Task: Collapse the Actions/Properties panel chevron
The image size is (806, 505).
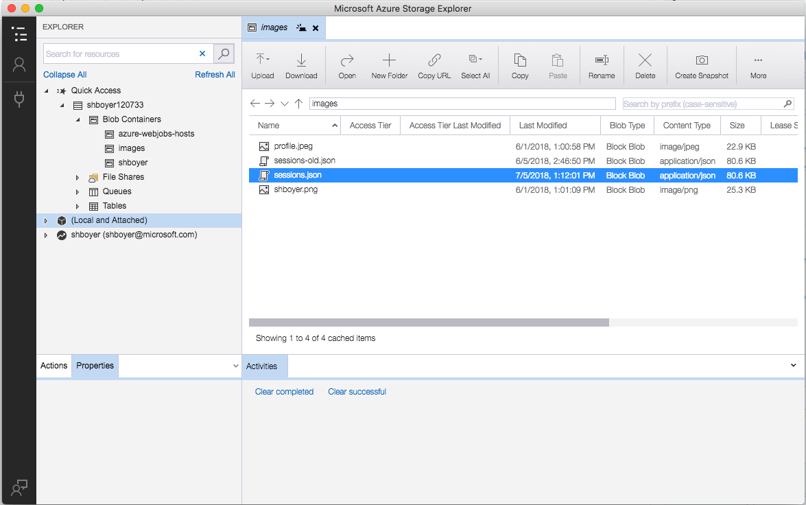Action: click(x=235, y=366)
